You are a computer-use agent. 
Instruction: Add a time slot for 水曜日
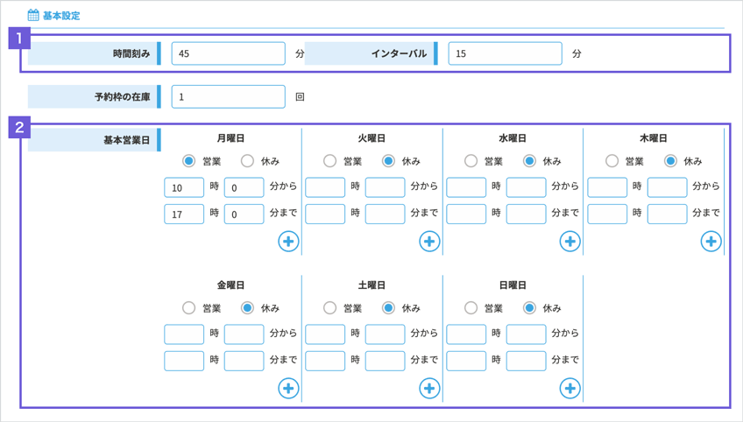(x=570, y=242)
